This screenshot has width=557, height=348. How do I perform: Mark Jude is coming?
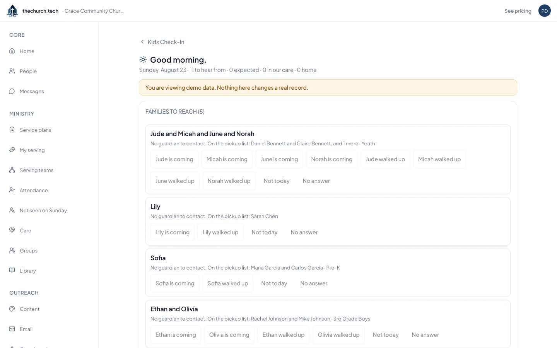pyautogui.click(x=174, y=159)
